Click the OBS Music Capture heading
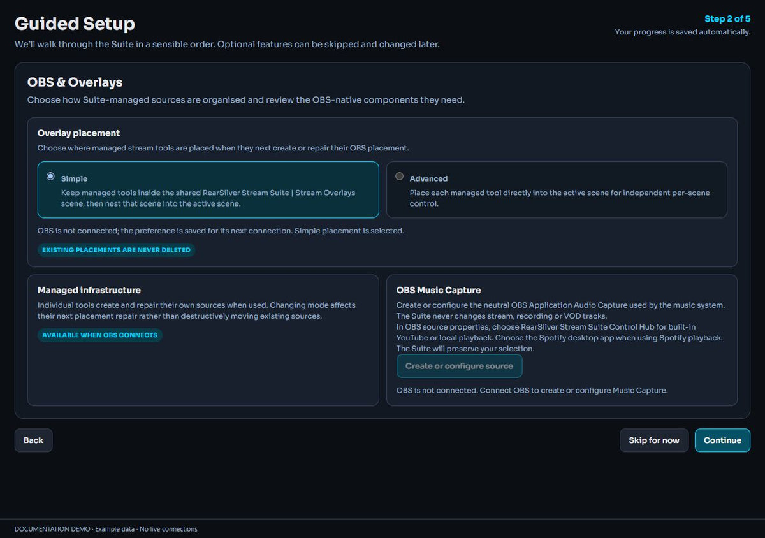765x538 pixels. click(439, 291)
